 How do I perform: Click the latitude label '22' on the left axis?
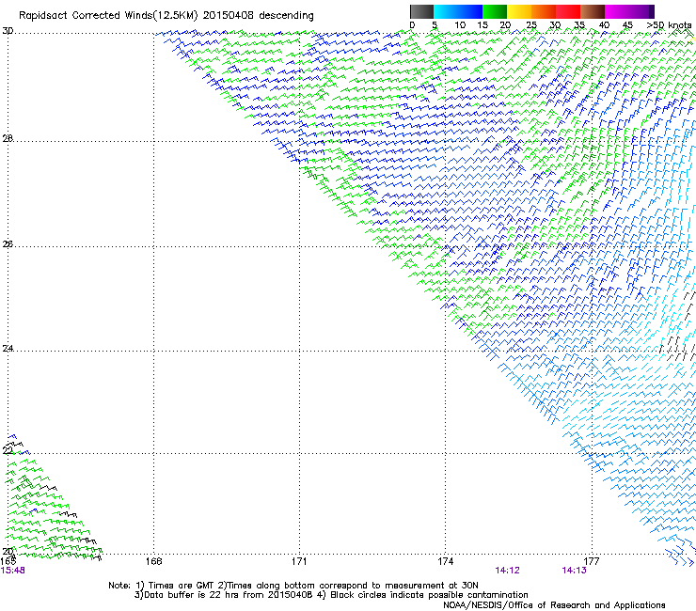pyautogui.click(x=8, y=451)
